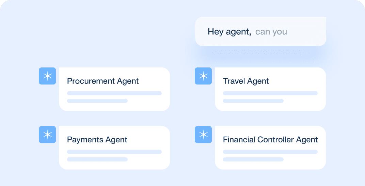365x186 pixels.
Task: Open the Procurement Agent card title
Action: coord(103,81)
